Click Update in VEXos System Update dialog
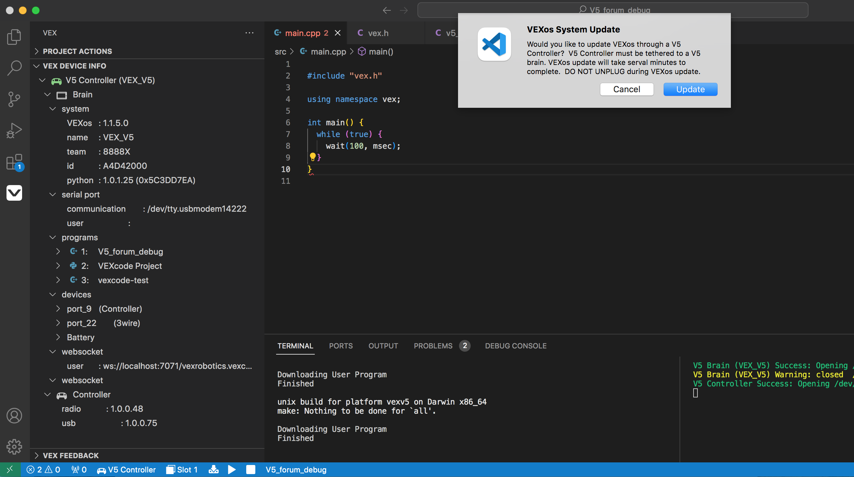The height and width of the screenshot is (477, 854). pos(690,89)
